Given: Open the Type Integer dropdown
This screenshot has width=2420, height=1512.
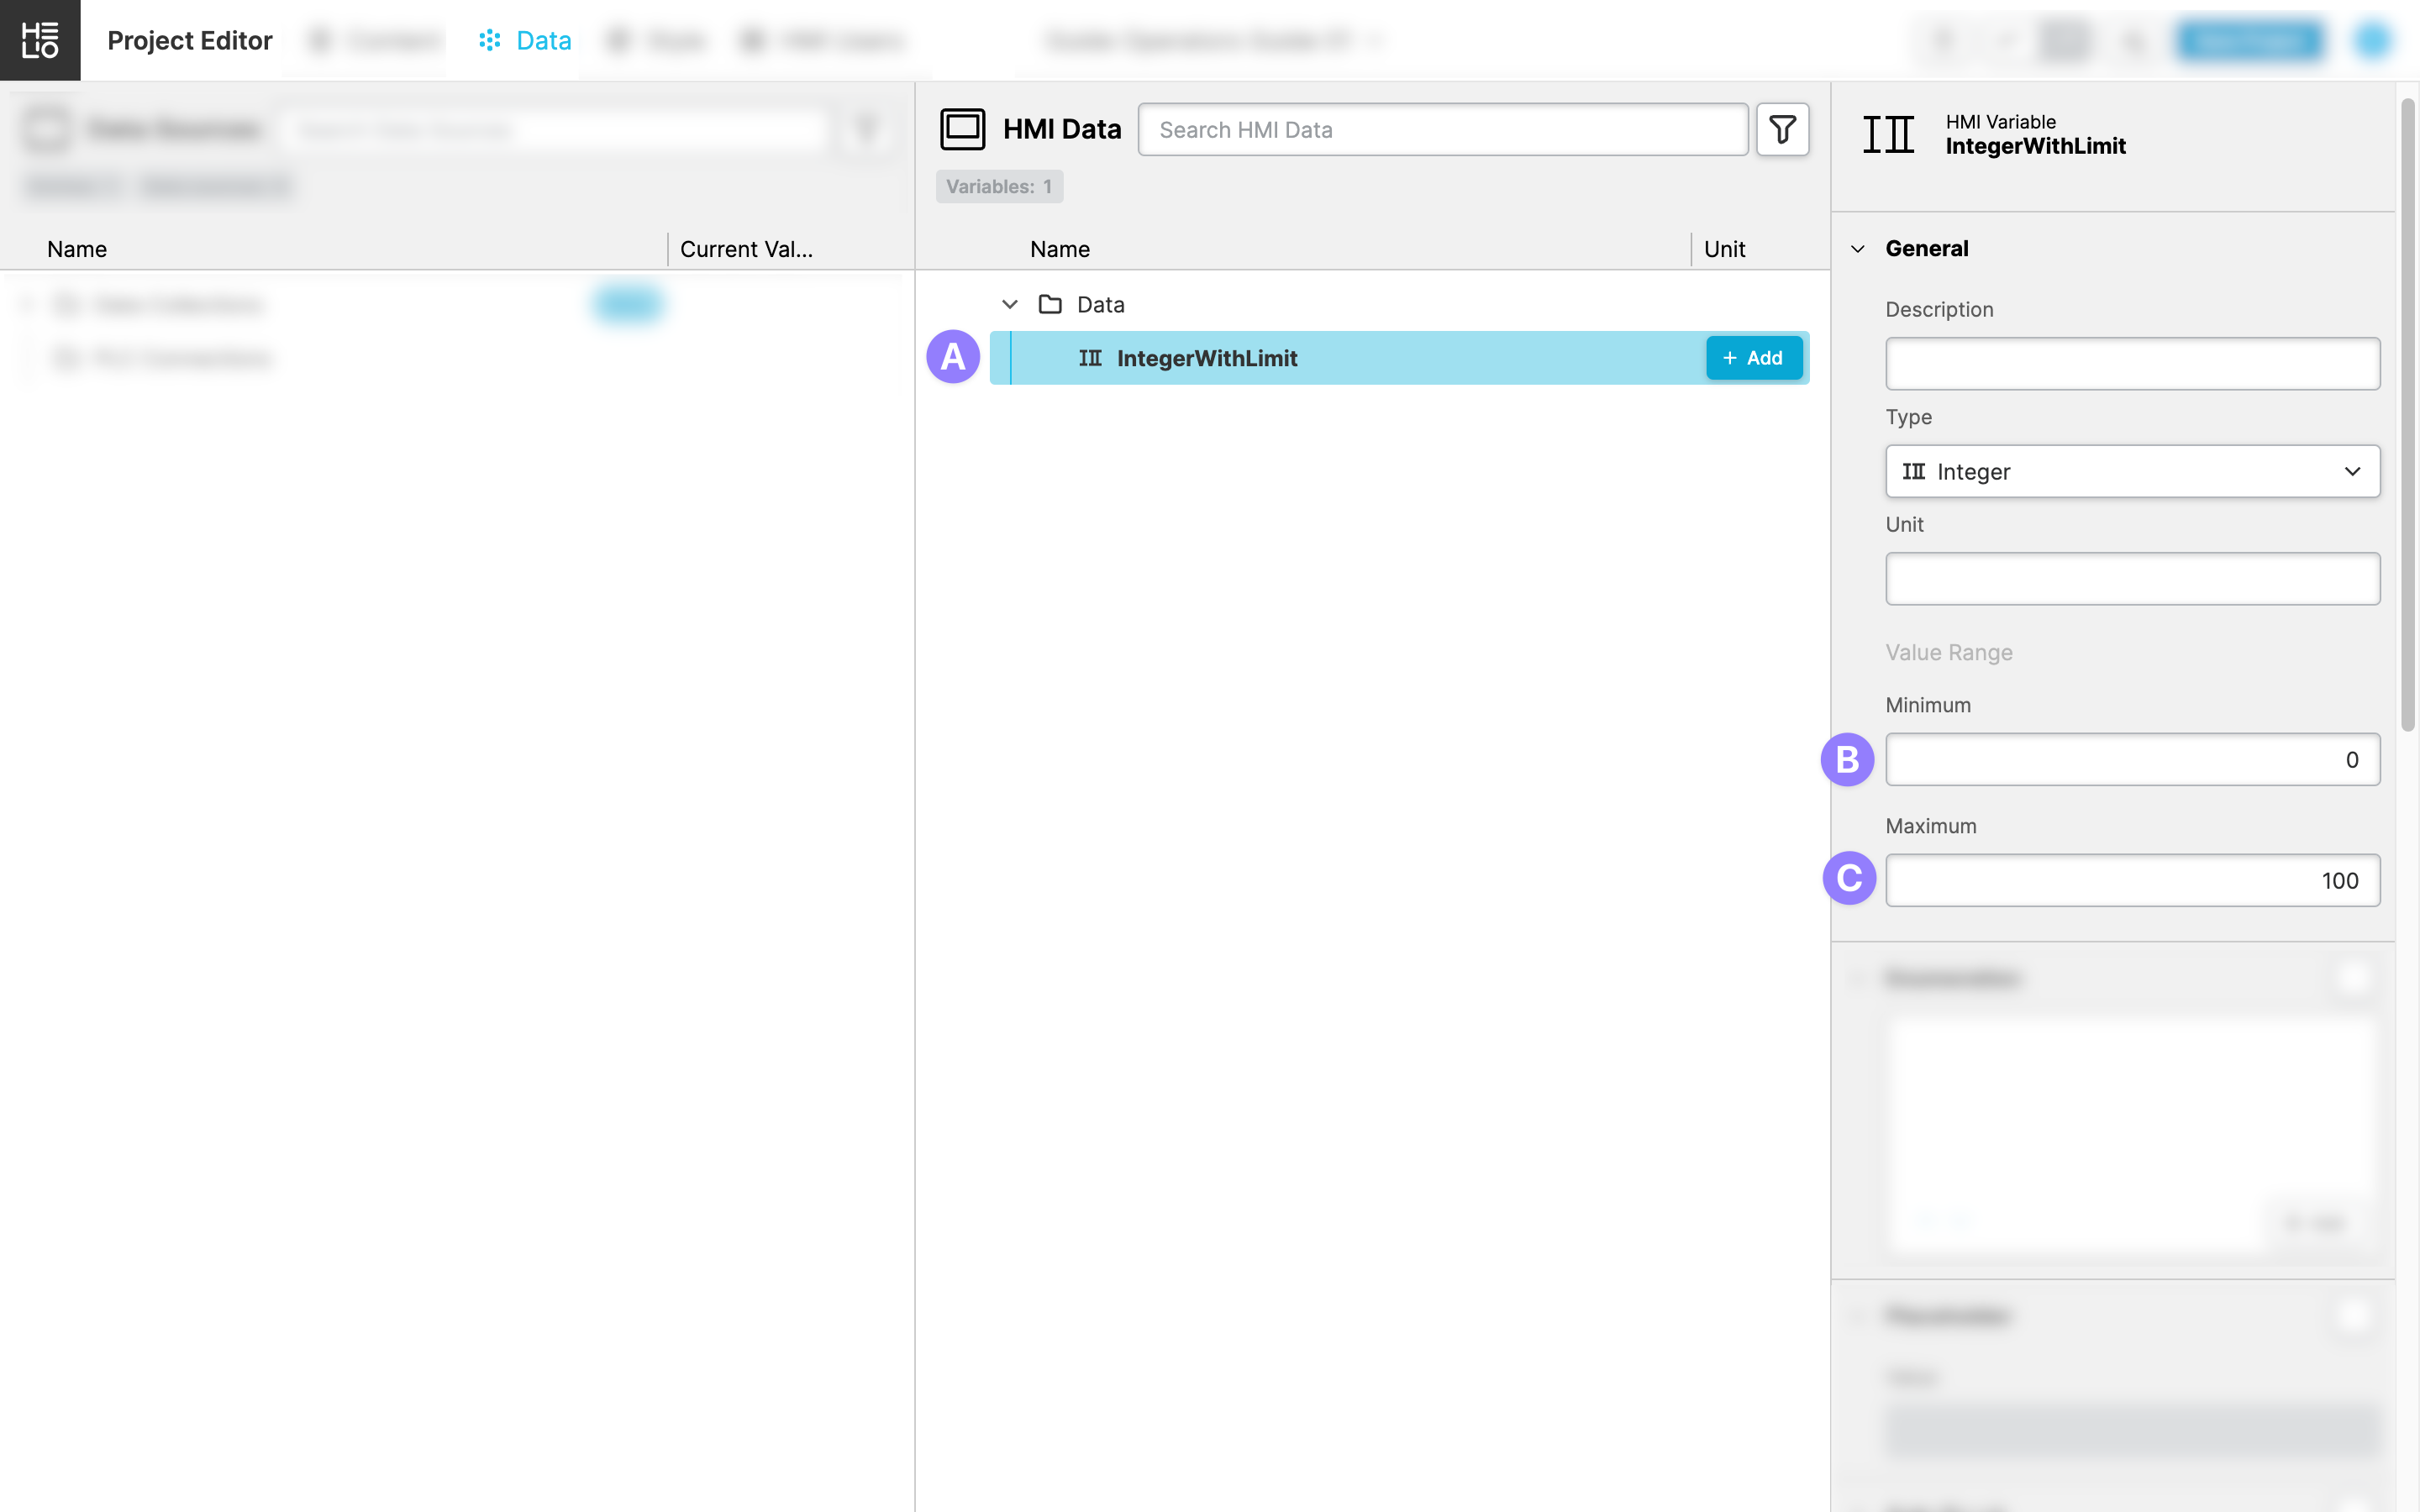Looking at the screenshot, I should [2131, 471].
